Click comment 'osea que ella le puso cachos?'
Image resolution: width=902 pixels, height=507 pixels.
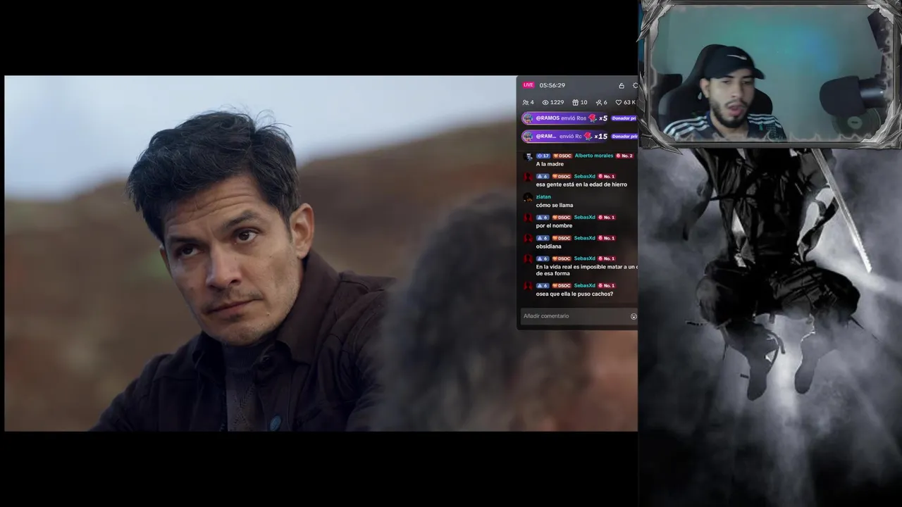(574, 294)
